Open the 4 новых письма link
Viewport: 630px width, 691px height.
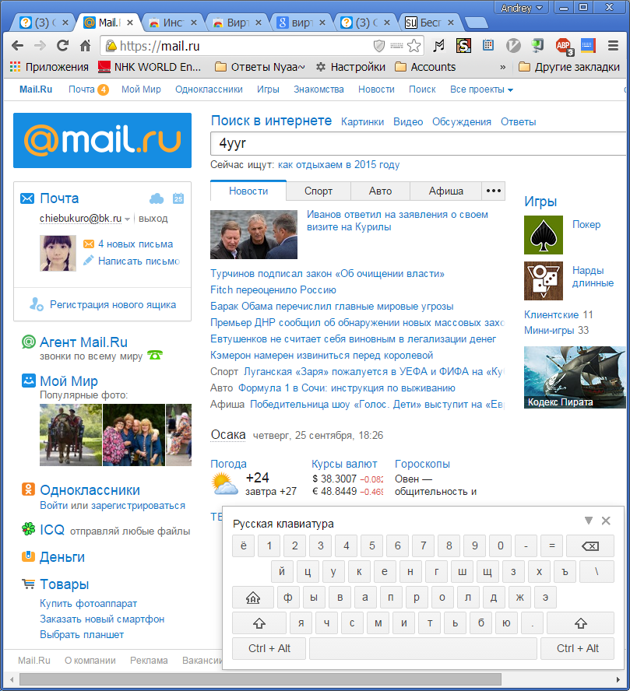[136, 244]
